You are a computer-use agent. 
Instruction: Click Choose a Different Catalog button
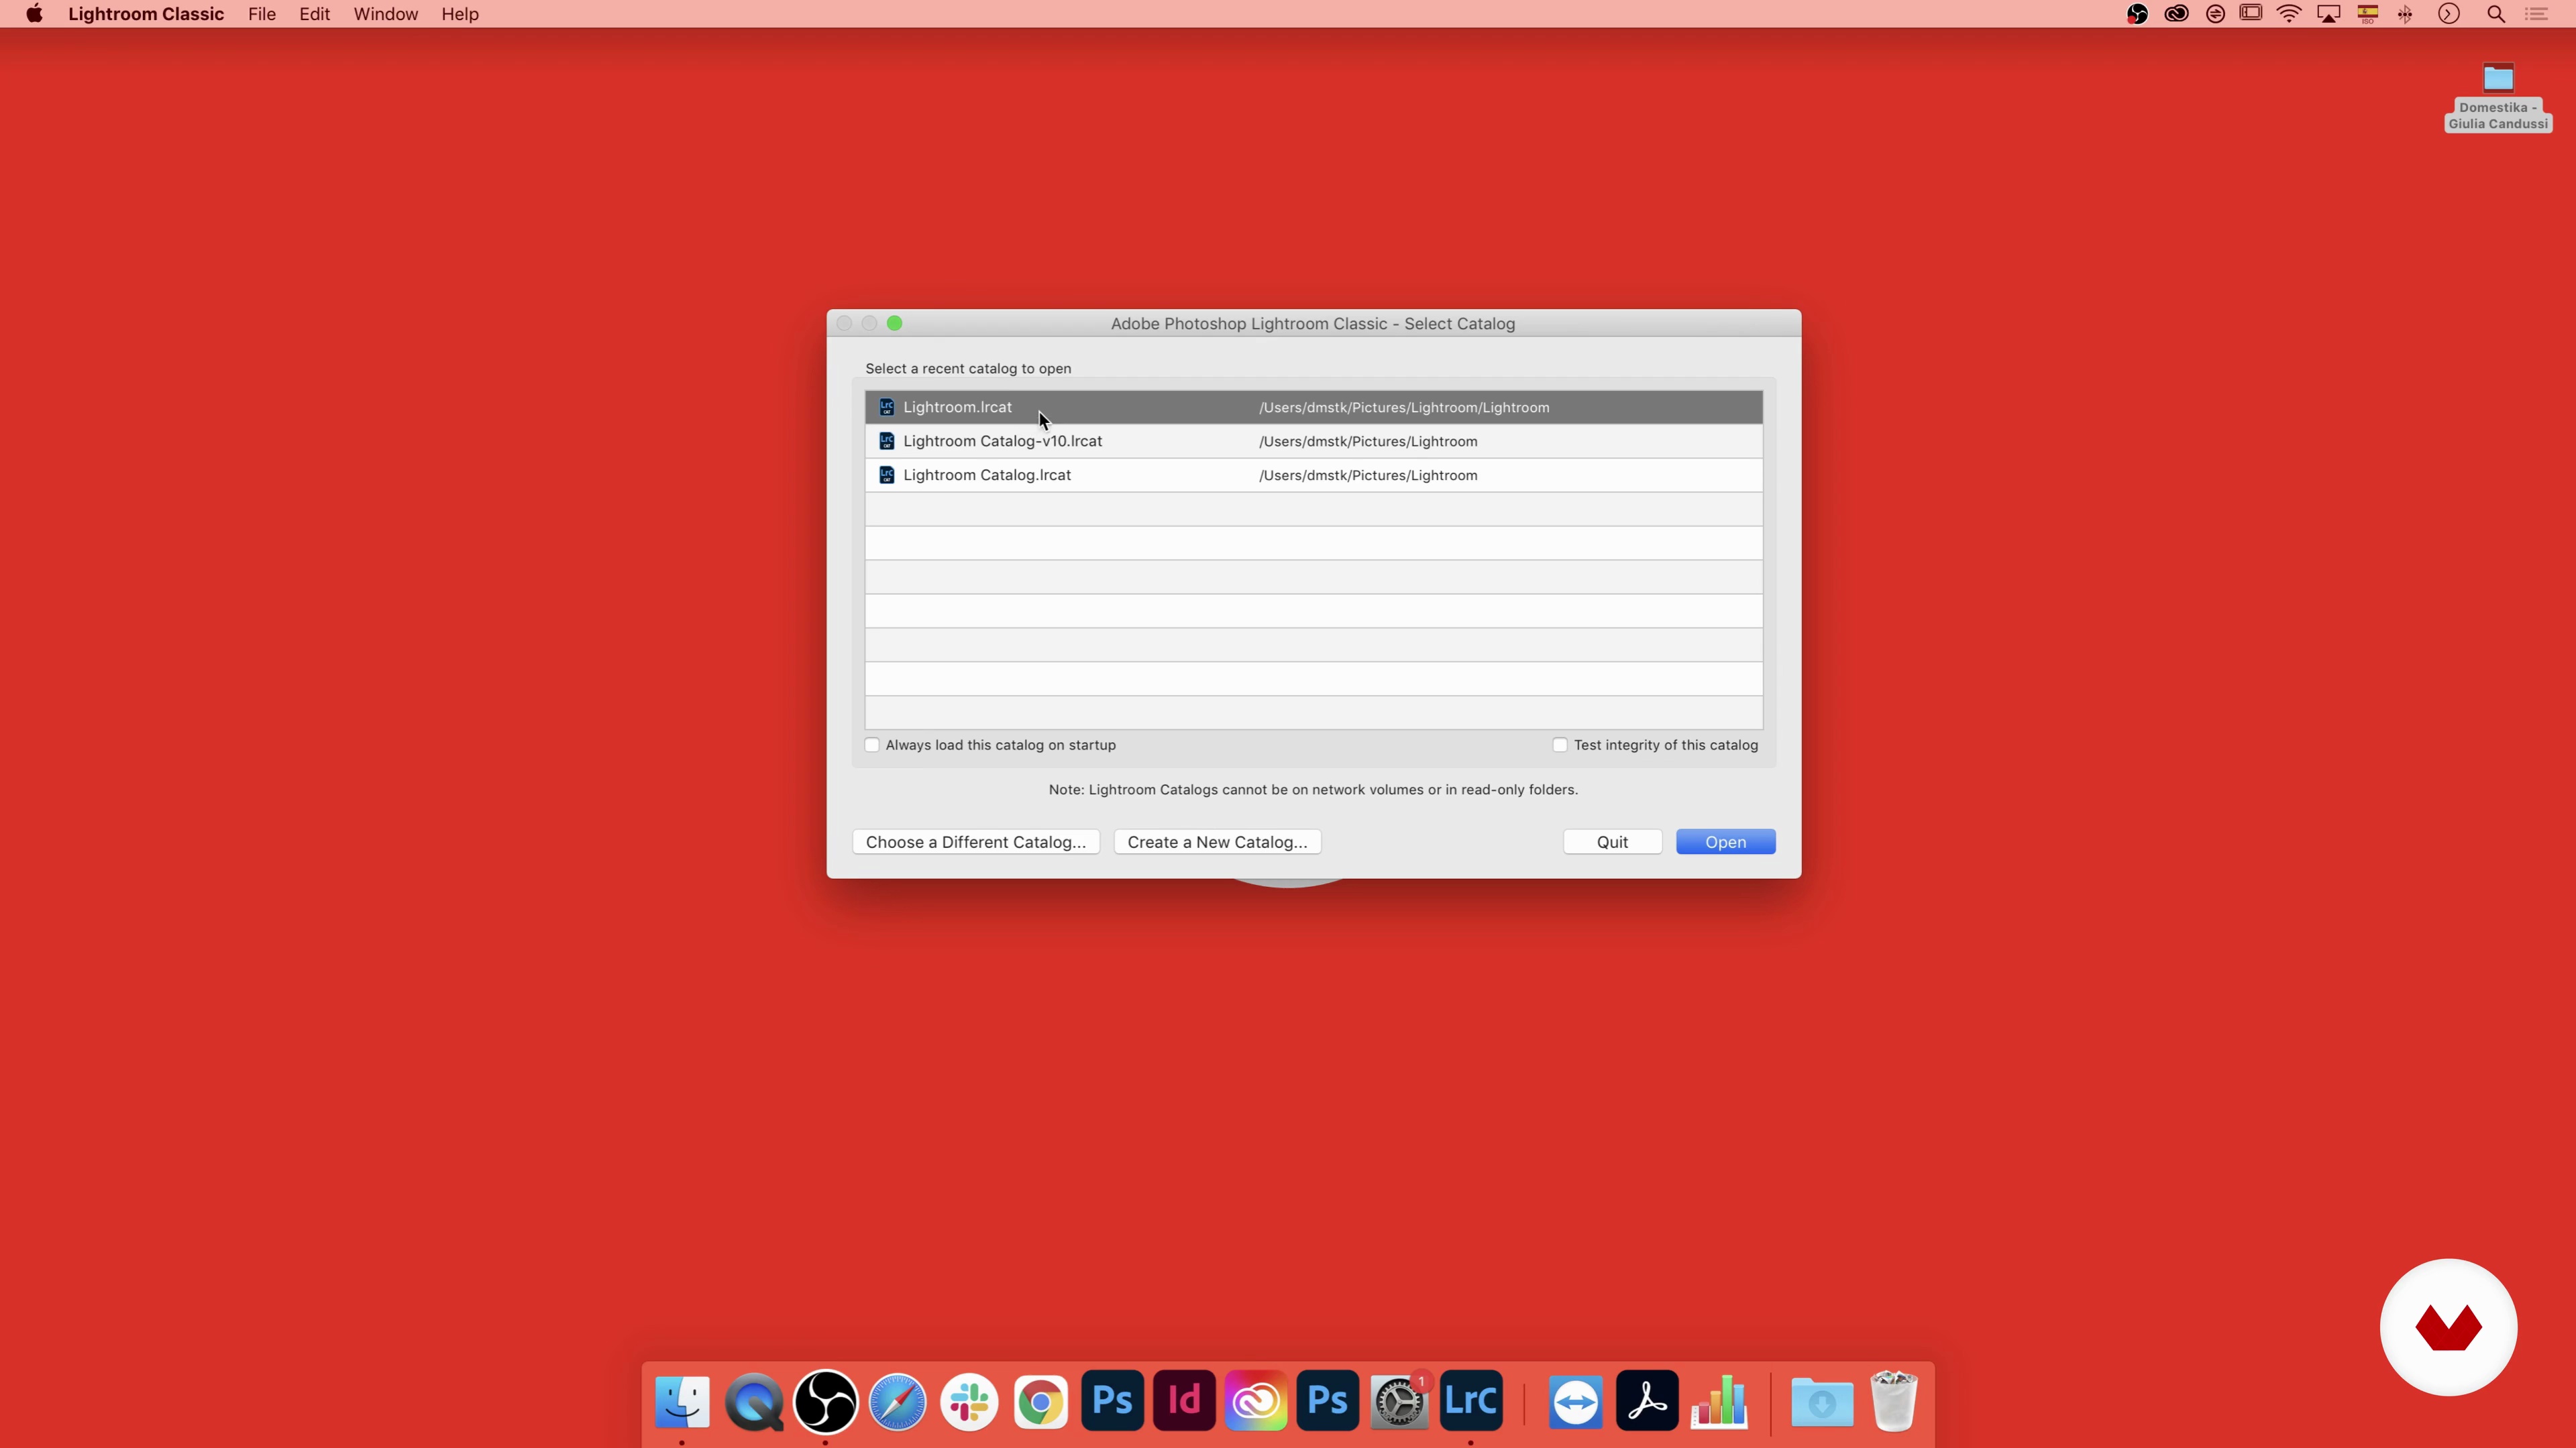coord(976,841)
